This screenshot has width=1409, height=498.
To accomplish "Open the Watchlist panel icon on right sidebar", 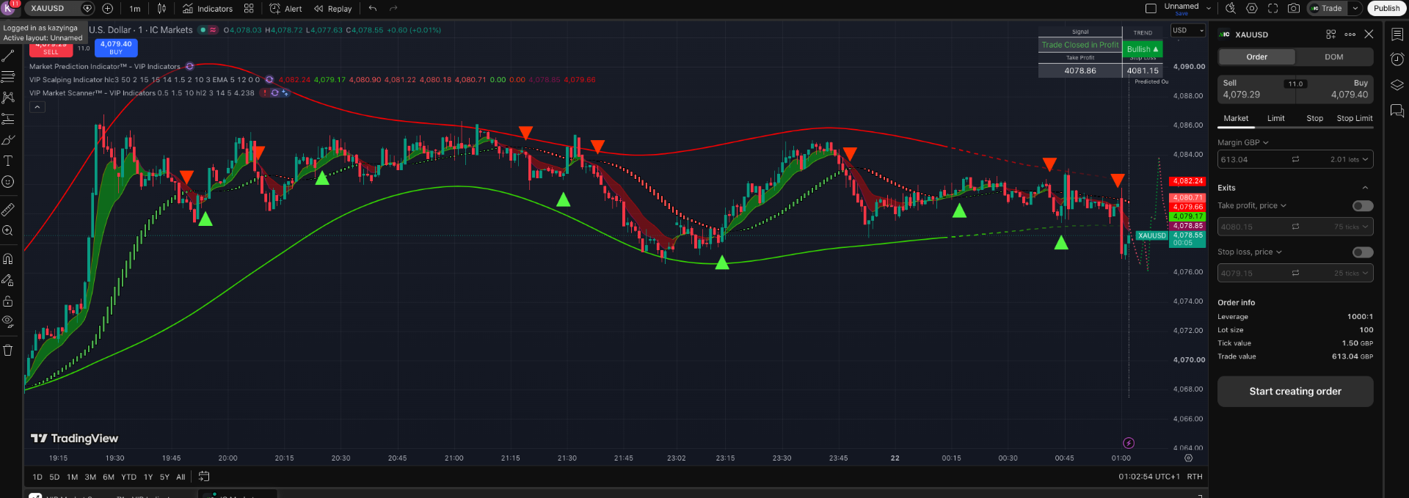I will [x=1397, y=34].
